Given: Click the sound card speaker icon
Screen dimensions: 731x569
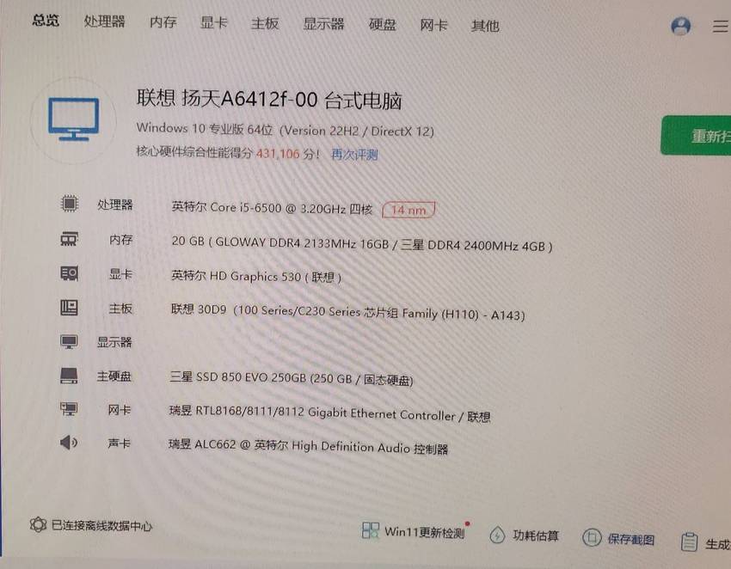Looking at the screenshot, I should point(69,443).
